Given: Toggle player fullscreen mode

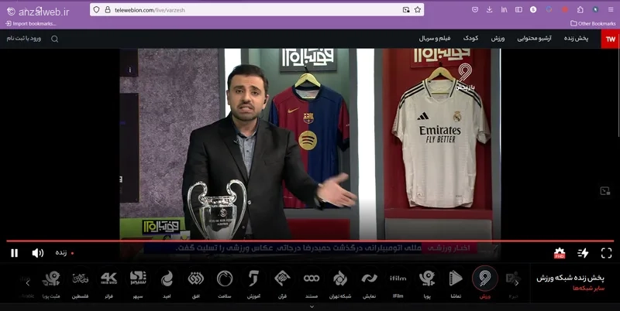Looking at the screenshot, I should pyautogui.click(x=606, y=253).
